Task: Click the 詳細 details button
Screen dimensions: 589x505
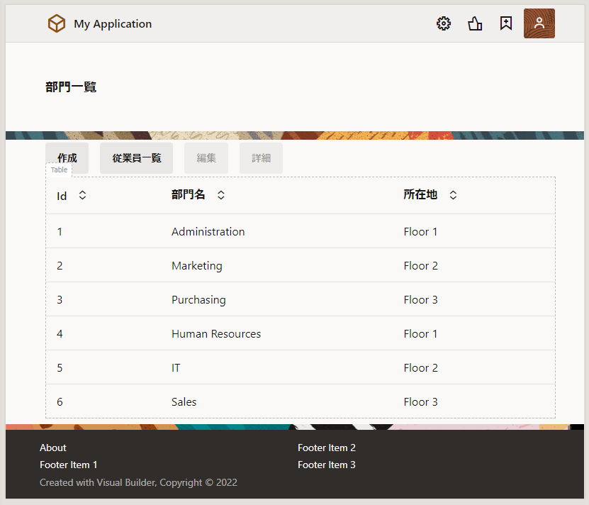Action: 261,158
